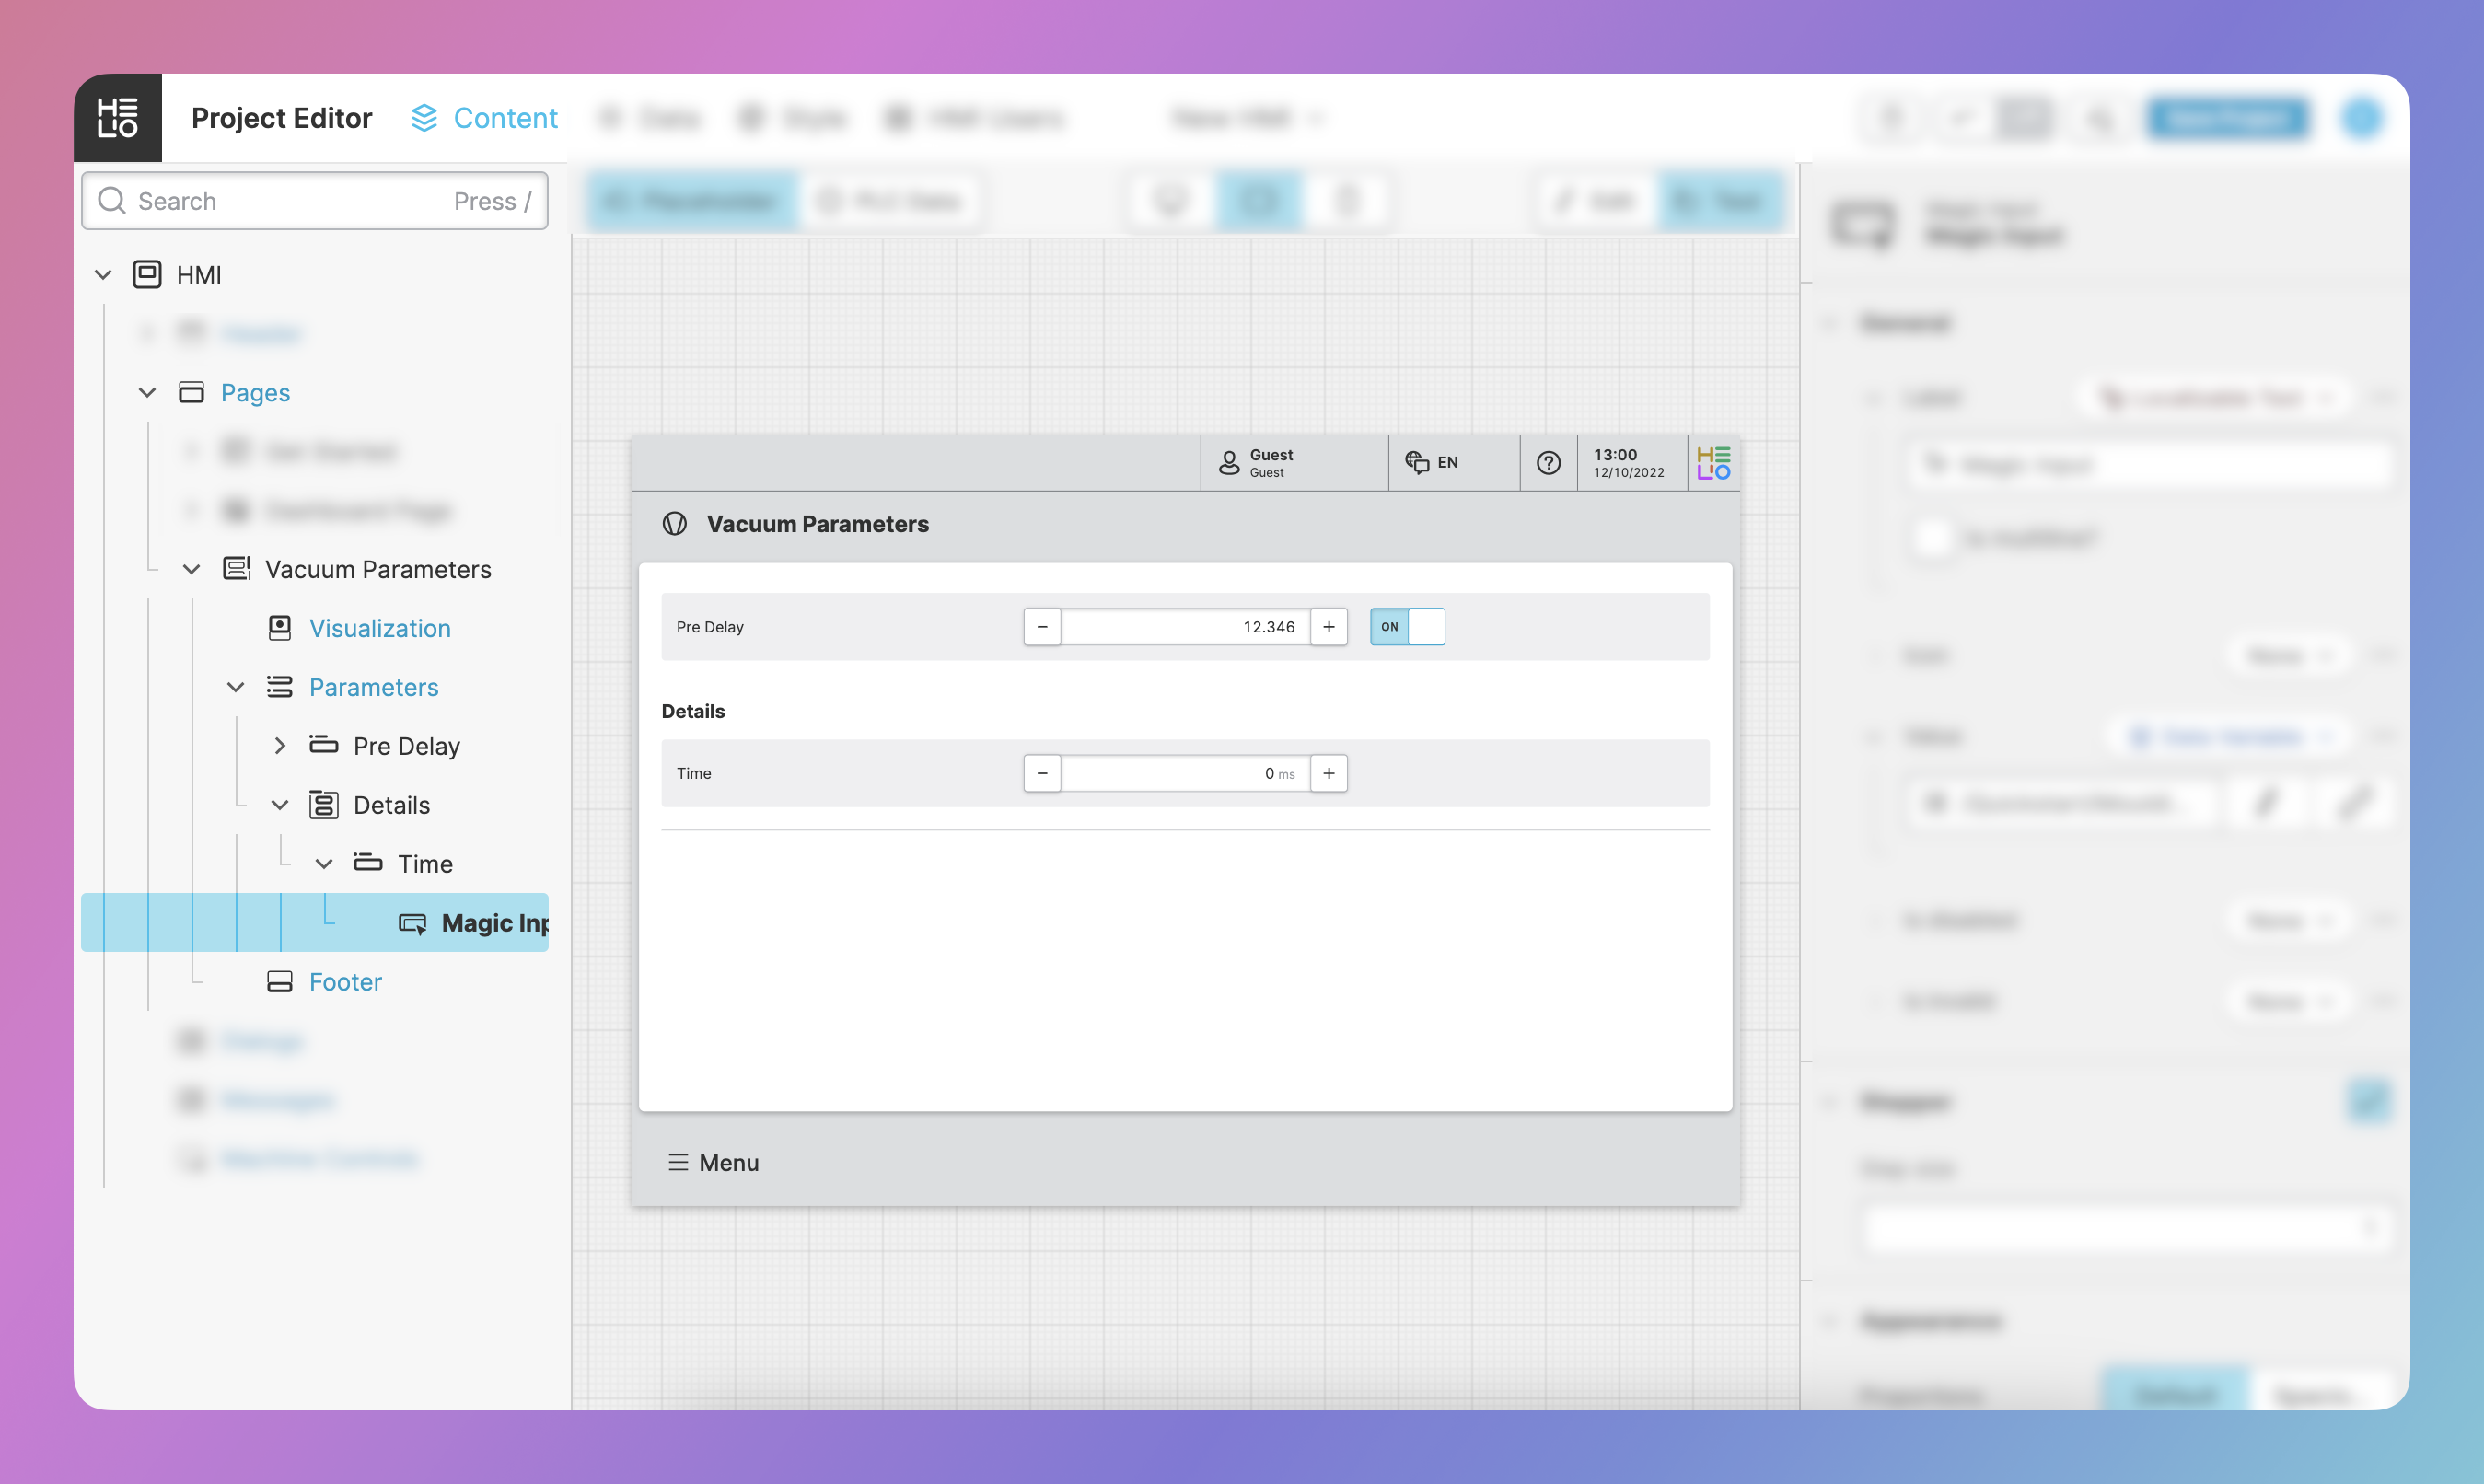Select Visualization in the tree
Image resolution: width=2484 pixels, height=1484 pixels.
tap(379, 628)
